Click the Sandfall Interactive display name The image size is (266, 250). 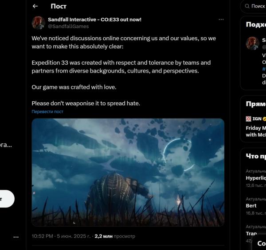[x=94, y=19]
